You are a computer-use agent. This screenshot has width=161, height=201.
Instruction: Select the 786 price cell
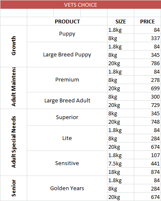point(147,63)
